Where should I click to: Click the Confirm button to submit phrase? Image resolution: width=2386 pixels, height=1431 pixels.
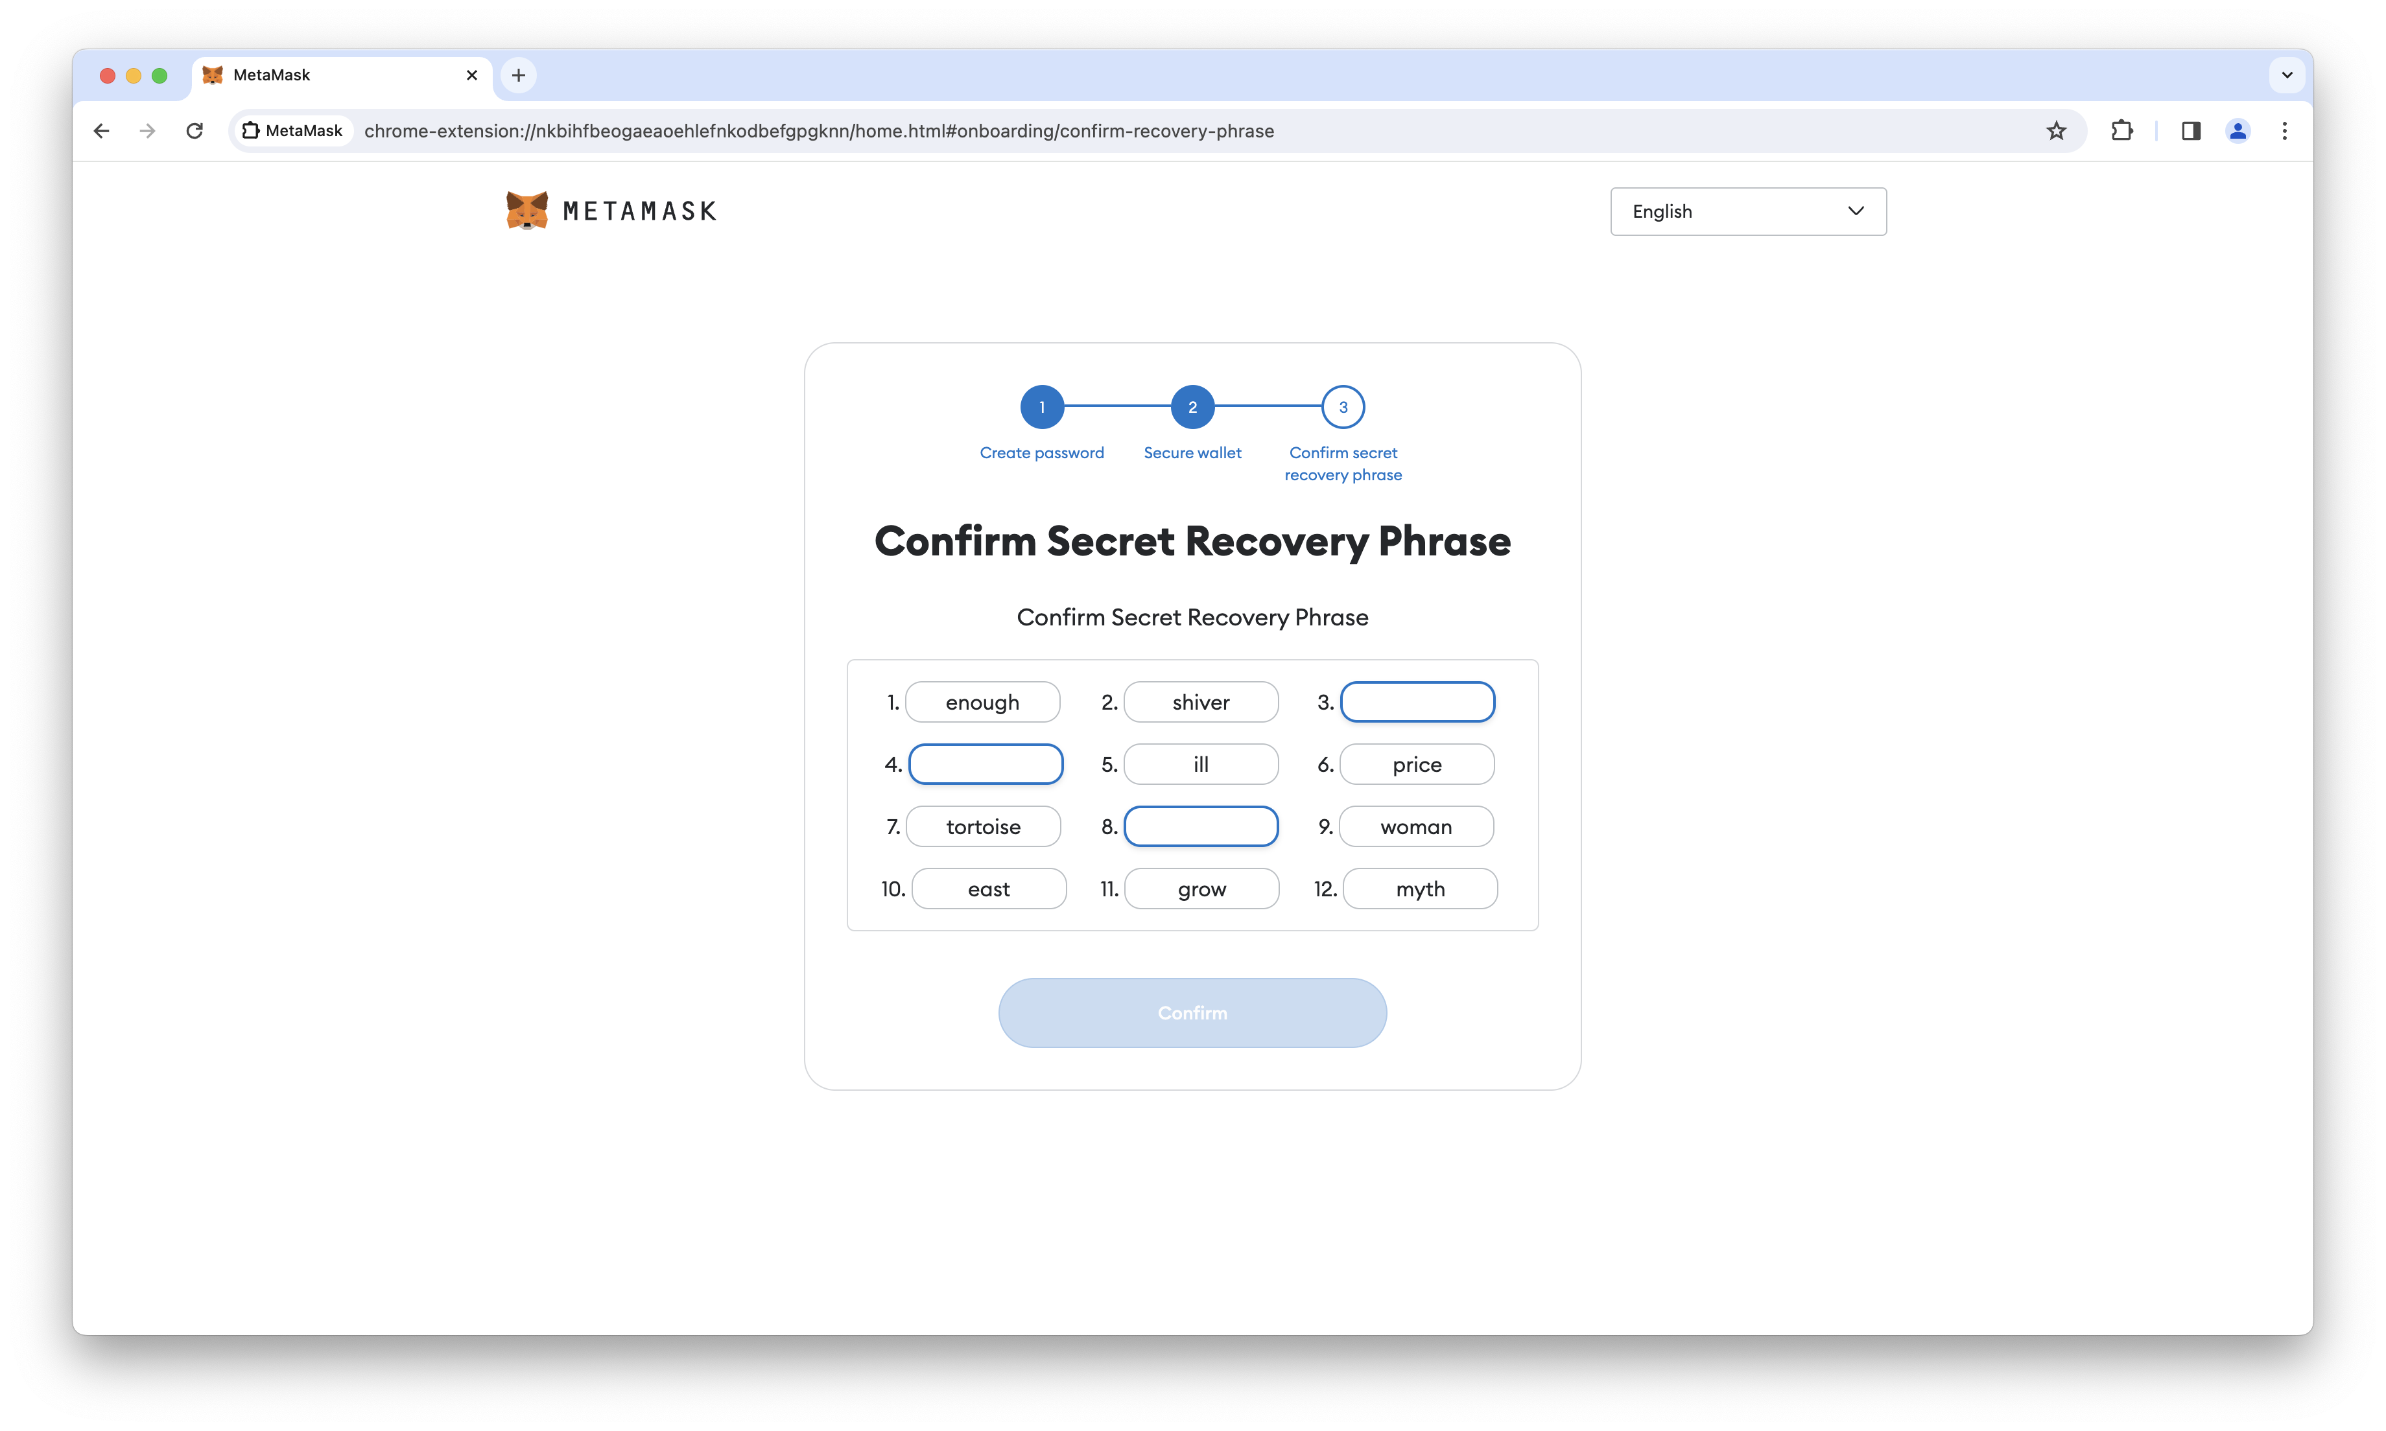[x=1193, y=1012]
